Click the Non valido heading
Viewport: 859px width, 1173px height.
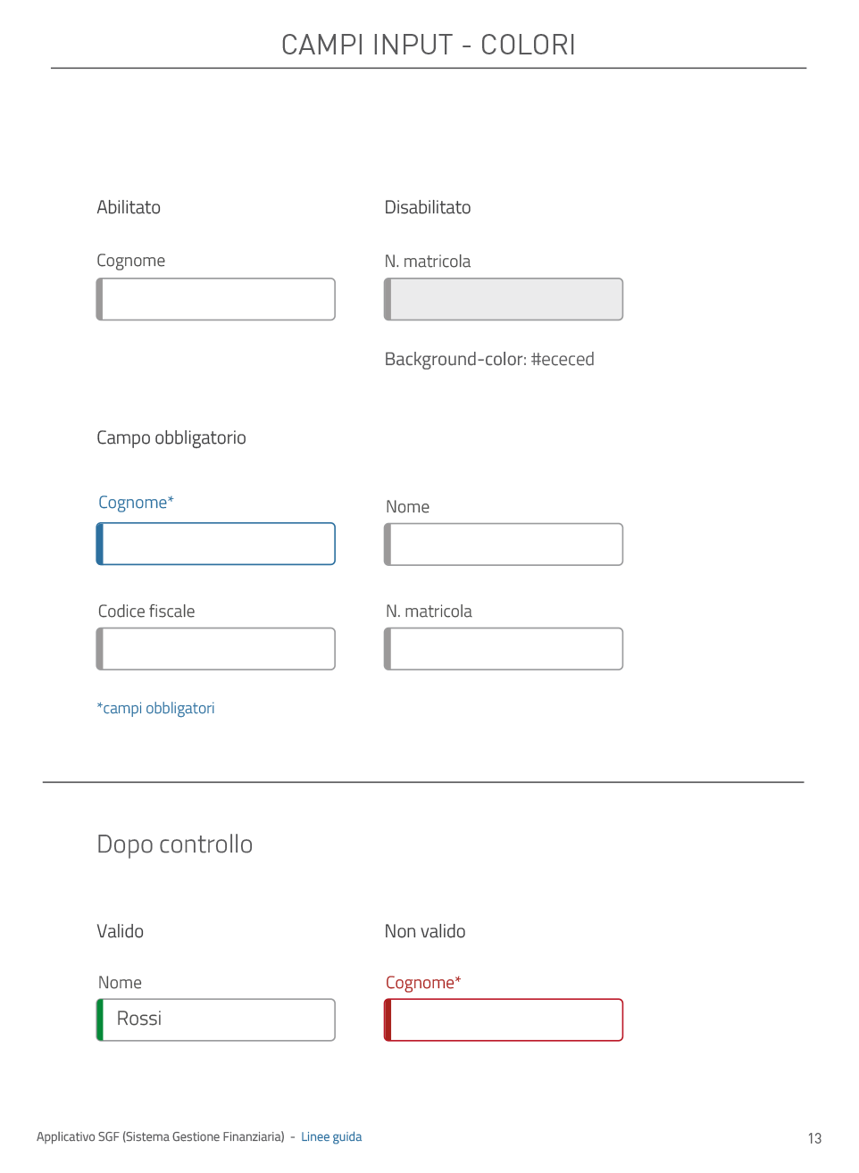[x=425, y=931]
